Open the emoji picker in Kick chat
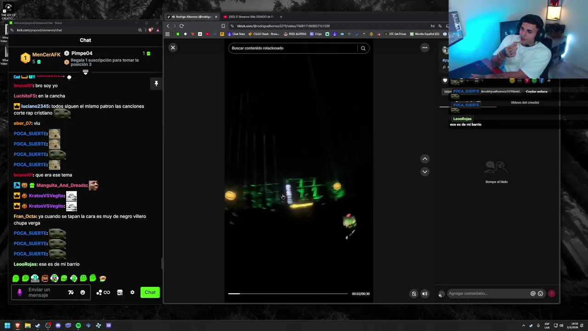This screenshot has width=588, height=331. (83, 292)
